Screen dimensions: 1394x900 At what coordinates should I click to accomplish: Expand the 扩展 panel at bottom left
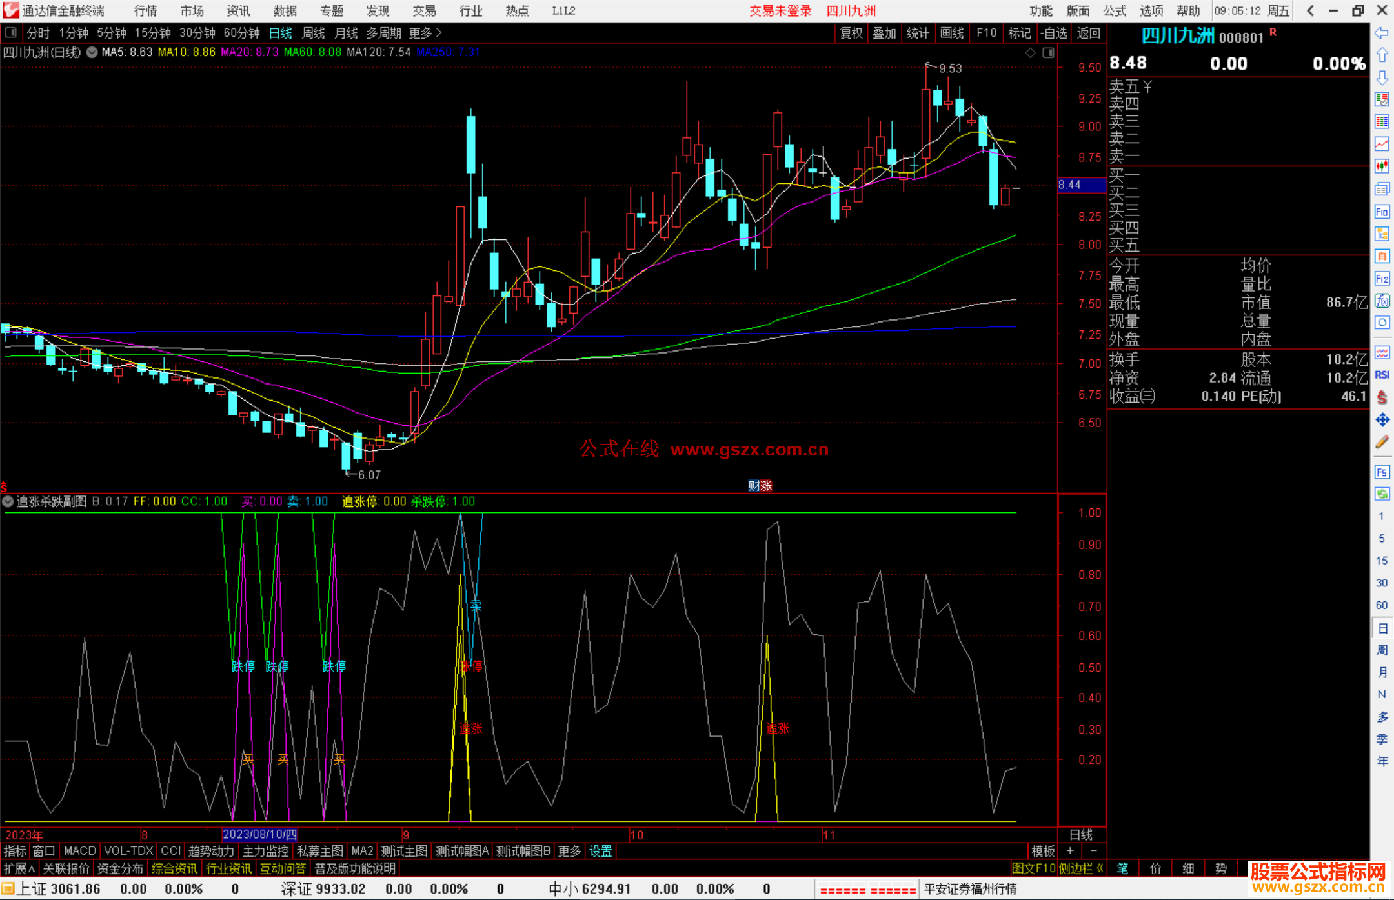pos(19,868)
